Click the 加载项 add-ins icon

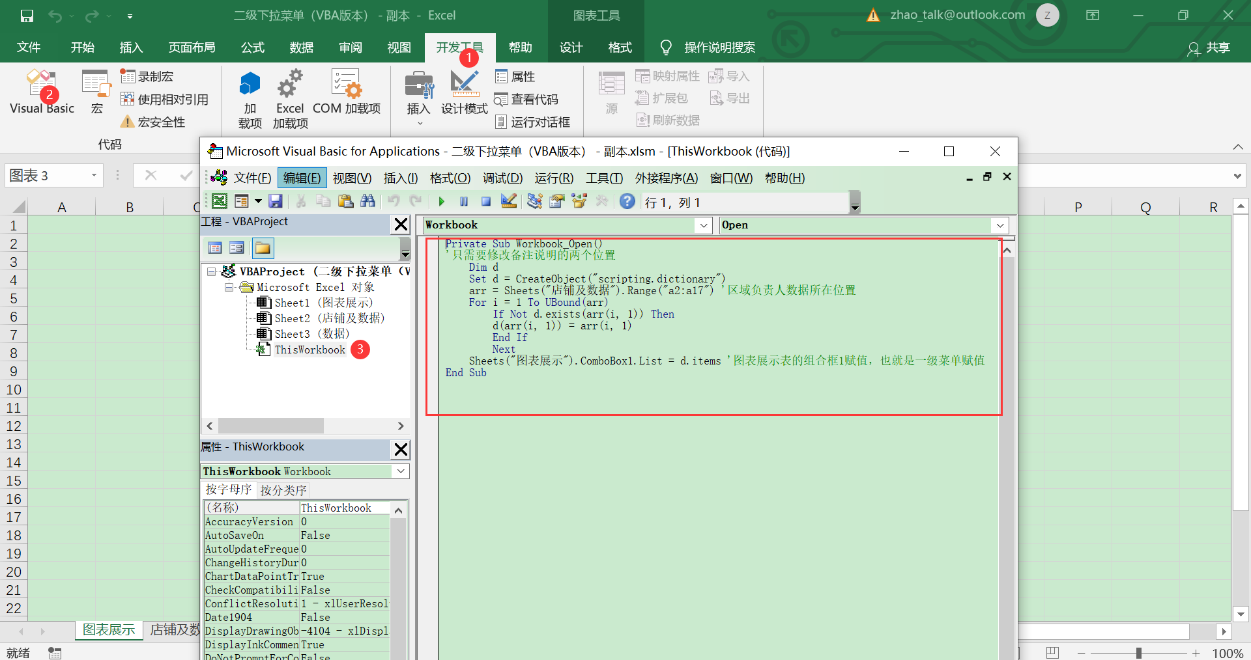coord(250,99)
